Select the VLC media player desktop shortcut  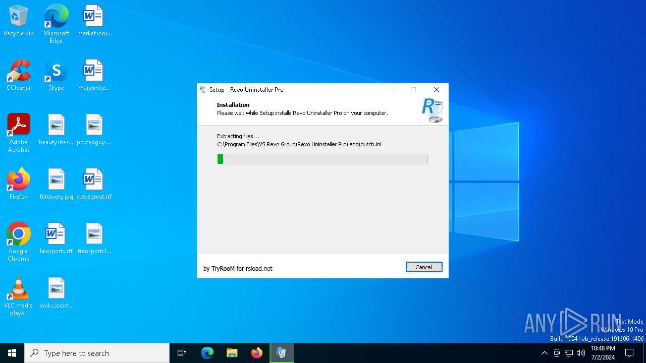click(19, 296)
